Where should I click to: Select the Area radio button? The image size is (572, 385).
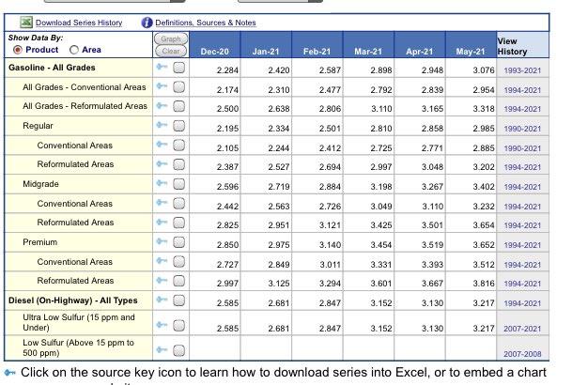point(74,50)
